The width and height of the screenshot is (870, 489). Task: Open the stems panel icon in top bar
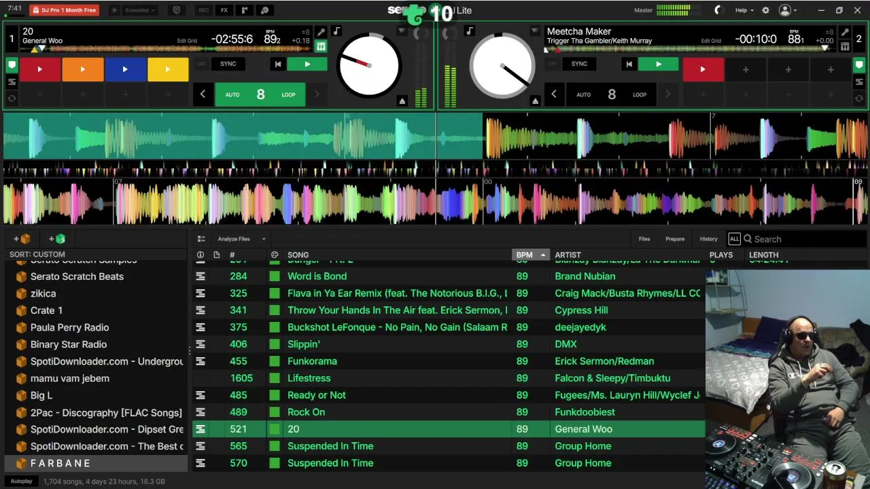(265, 10)
